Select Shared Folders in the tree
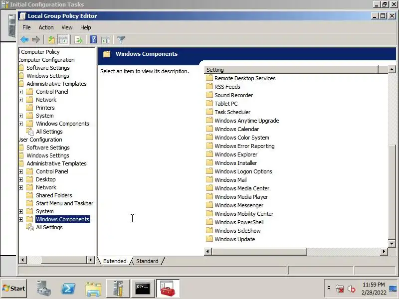399x299 pixels. [54, 195]
